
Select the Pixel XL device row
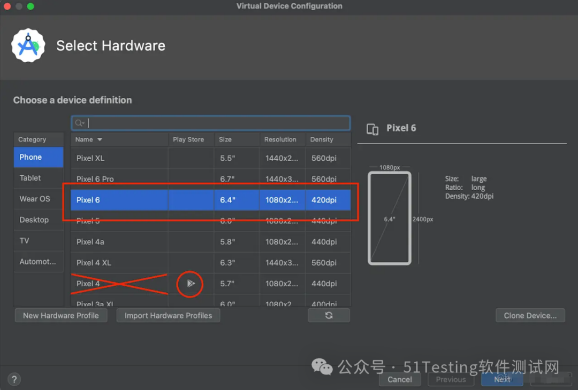pyautogui.click(x=210, y=158)
